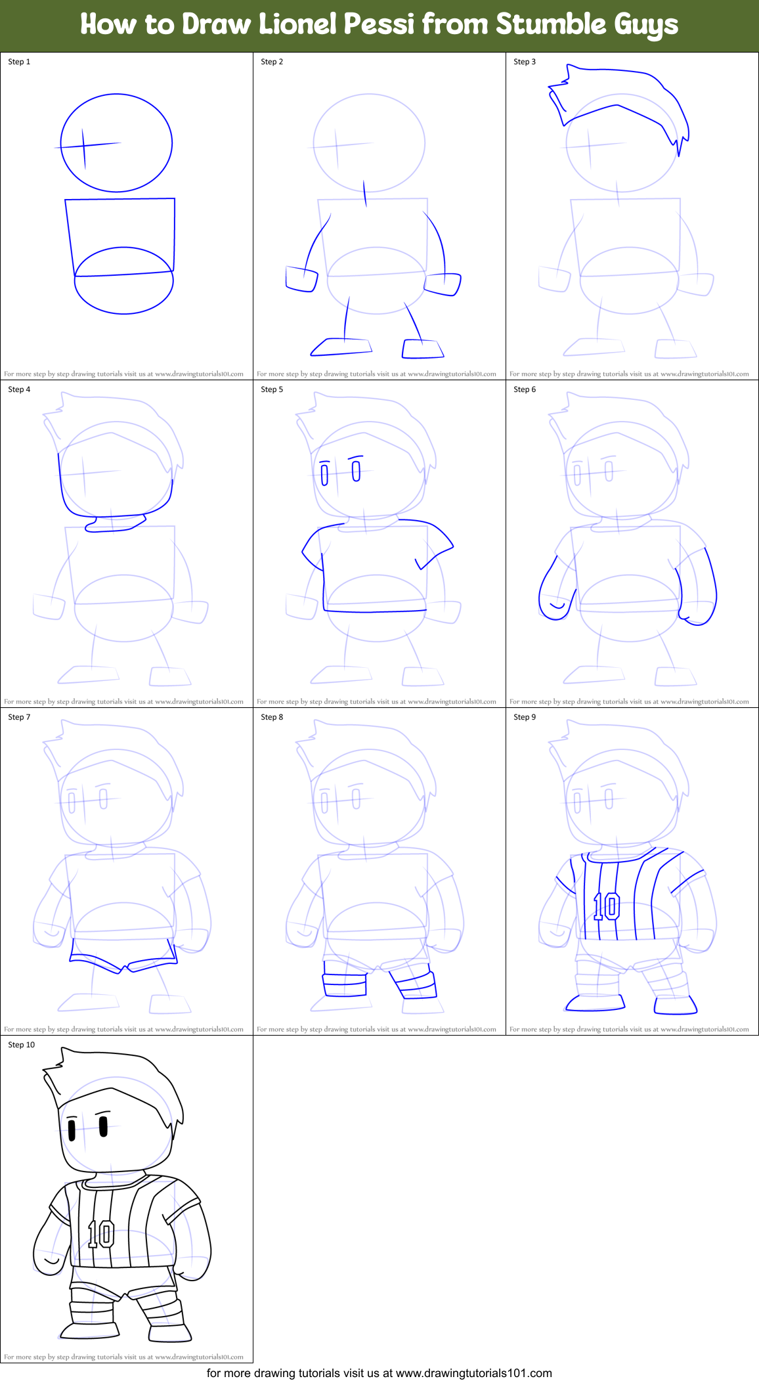Click the website credit line under Step 5

pos(376,702)
